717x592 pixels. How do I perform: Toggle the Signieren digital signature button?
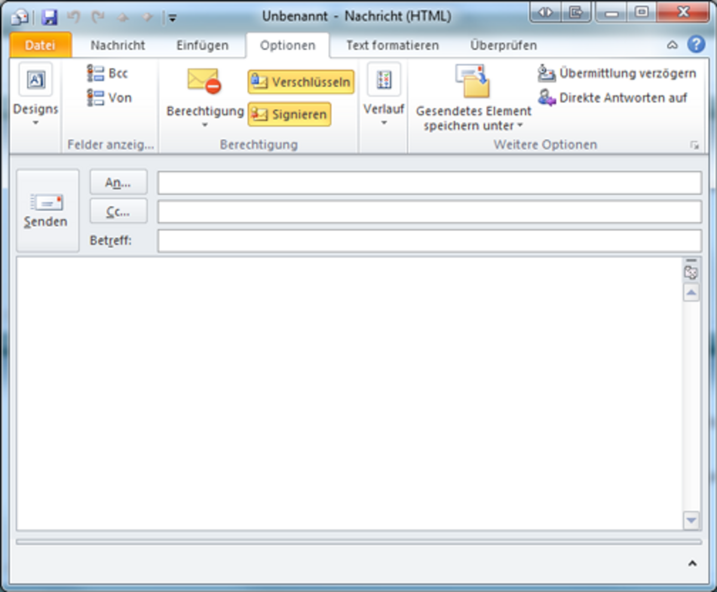(x=290, y=114)
